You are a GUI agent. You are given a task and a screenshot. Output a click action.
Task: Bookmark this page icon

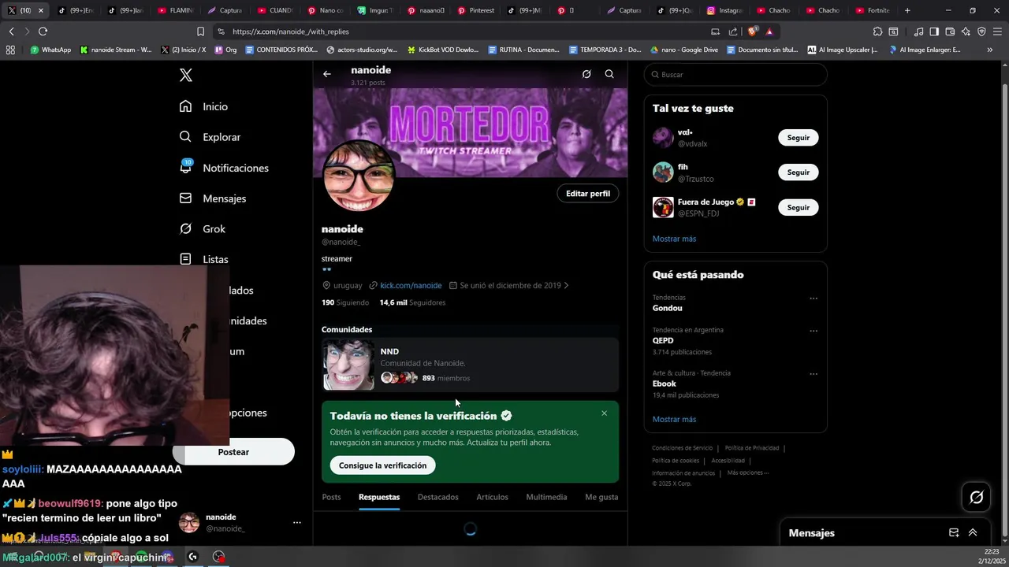point(200,31)
